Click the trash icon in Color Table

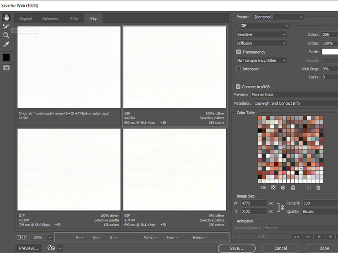tap(318, 188)
